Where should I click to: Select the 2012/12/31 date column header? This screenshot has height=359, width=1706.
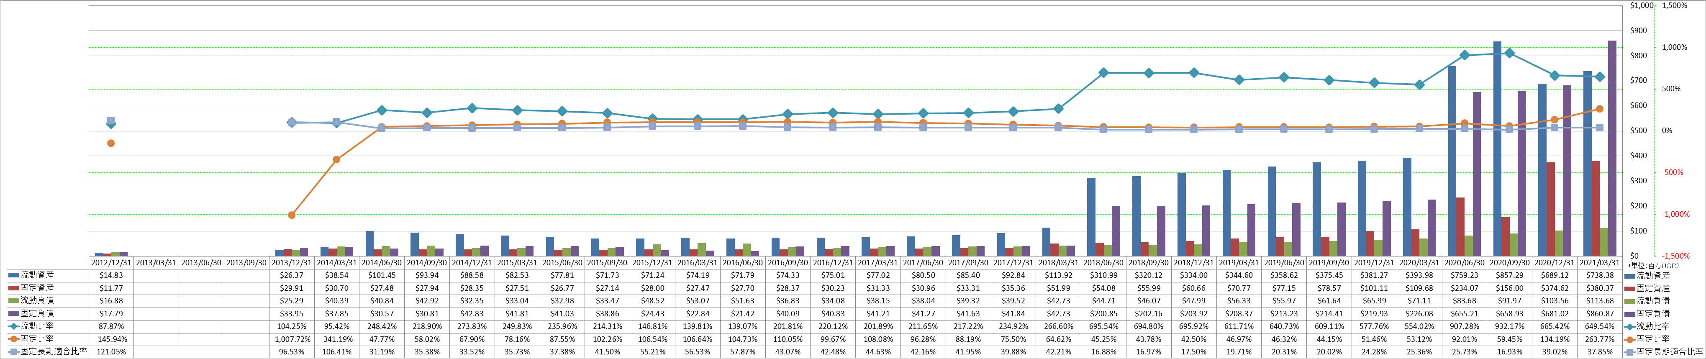pos(111,262)
